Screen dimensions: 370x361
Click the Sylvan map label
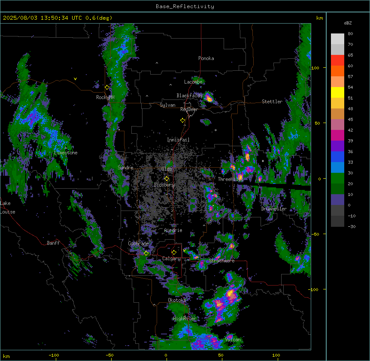click(x=167, y=105)
